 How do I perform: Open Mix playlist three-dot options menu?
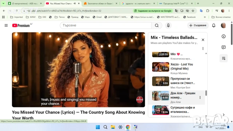point(203,48)
